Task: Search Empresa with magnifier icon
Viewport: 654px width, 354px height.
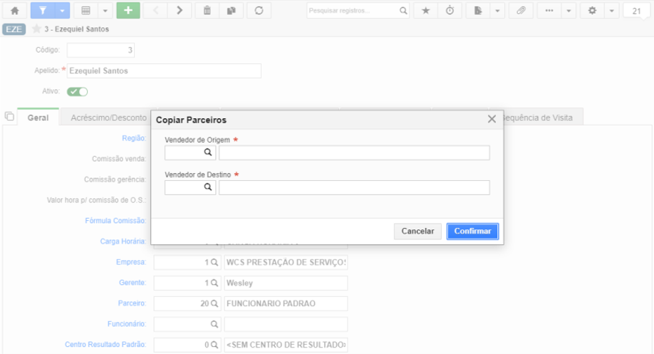Action: click(x=214, y=262)
